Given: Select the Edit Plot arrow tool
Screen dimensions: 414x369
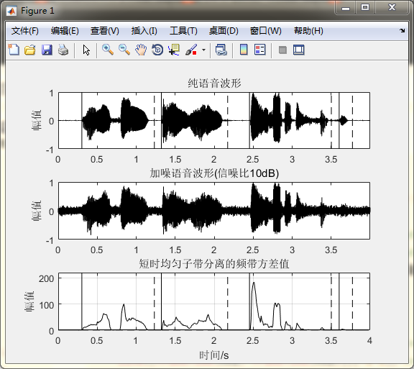Looking at the screenshot, I should 86,50.
